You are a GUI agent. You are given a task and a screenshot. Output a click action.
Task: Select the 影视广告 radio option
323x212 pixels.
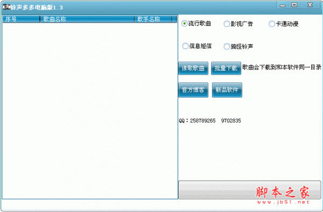point(238,24)
